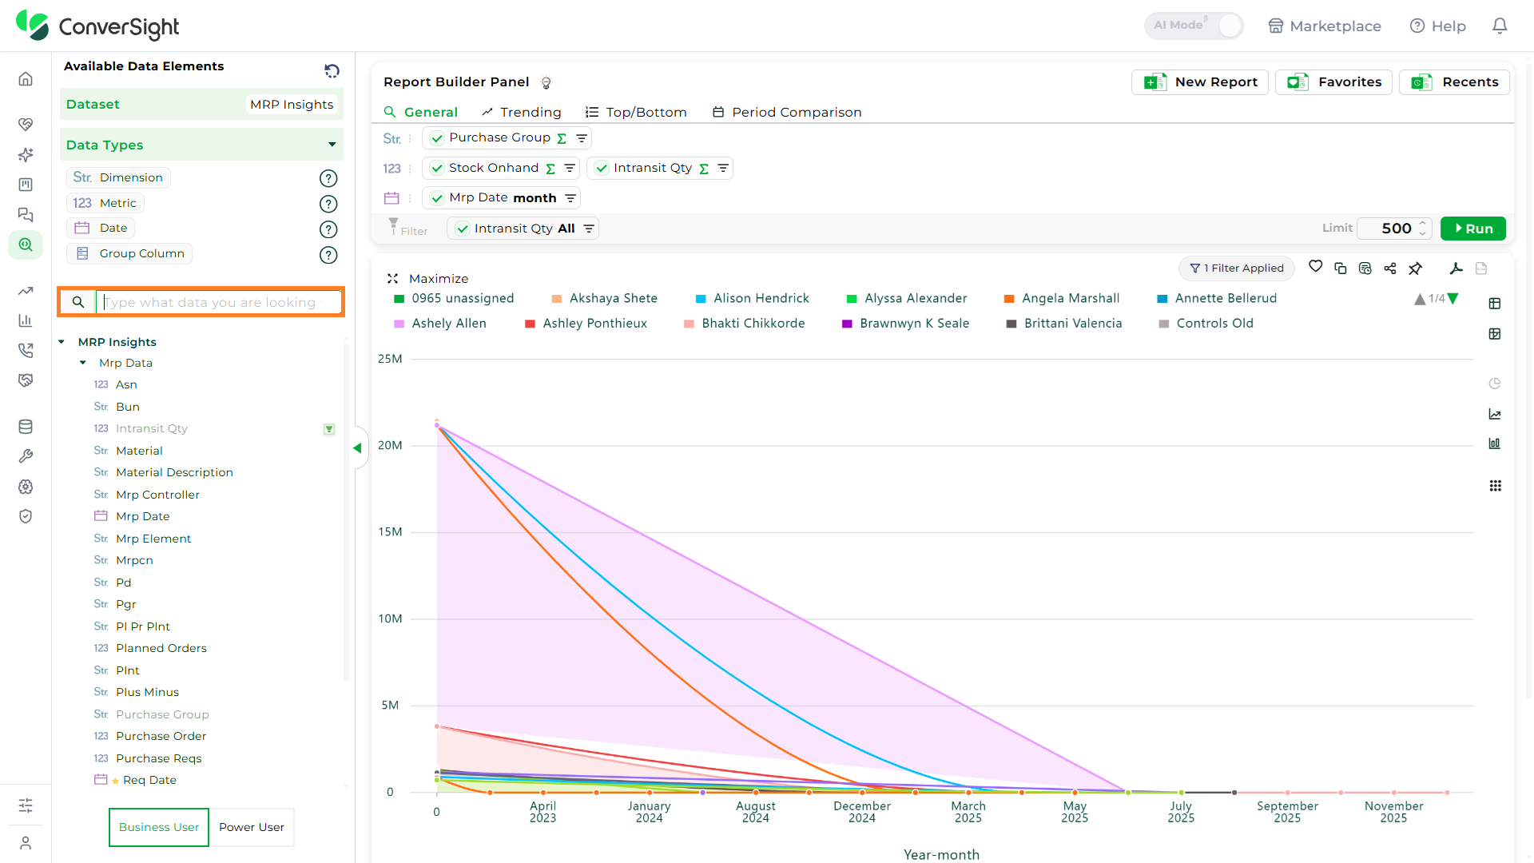
Task: Uncheck the Purchase Group chip checkbox
Action: click(437, 138)
